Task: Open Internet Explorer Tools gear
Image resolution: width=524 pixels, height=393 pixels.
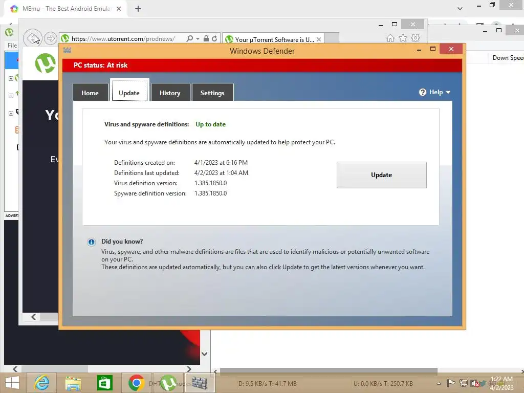Action: point(416,38)
